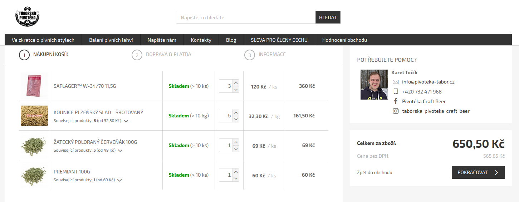Decrease Premiant 100G quantity

tap(236, 178)
